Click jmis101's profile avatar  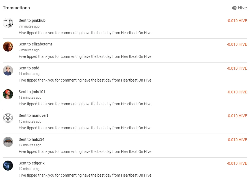click(8, 94)
